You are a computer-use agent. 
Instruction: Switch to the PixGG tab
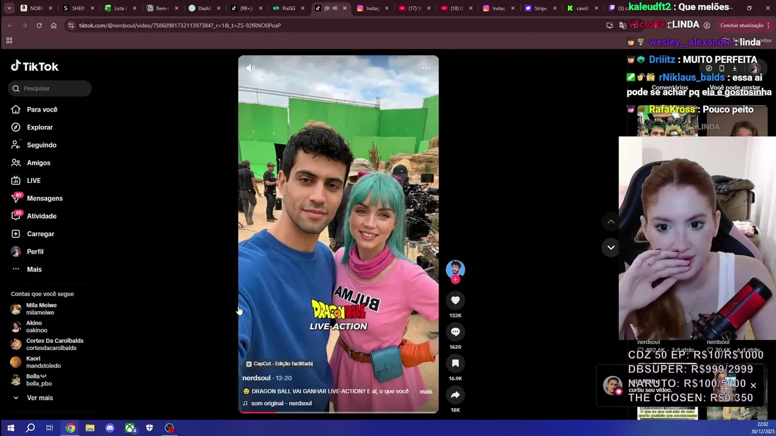tap(287, 8)
